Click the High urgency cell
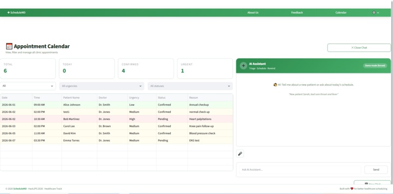Viewport: 393px width, 194px height. (142, 119)
